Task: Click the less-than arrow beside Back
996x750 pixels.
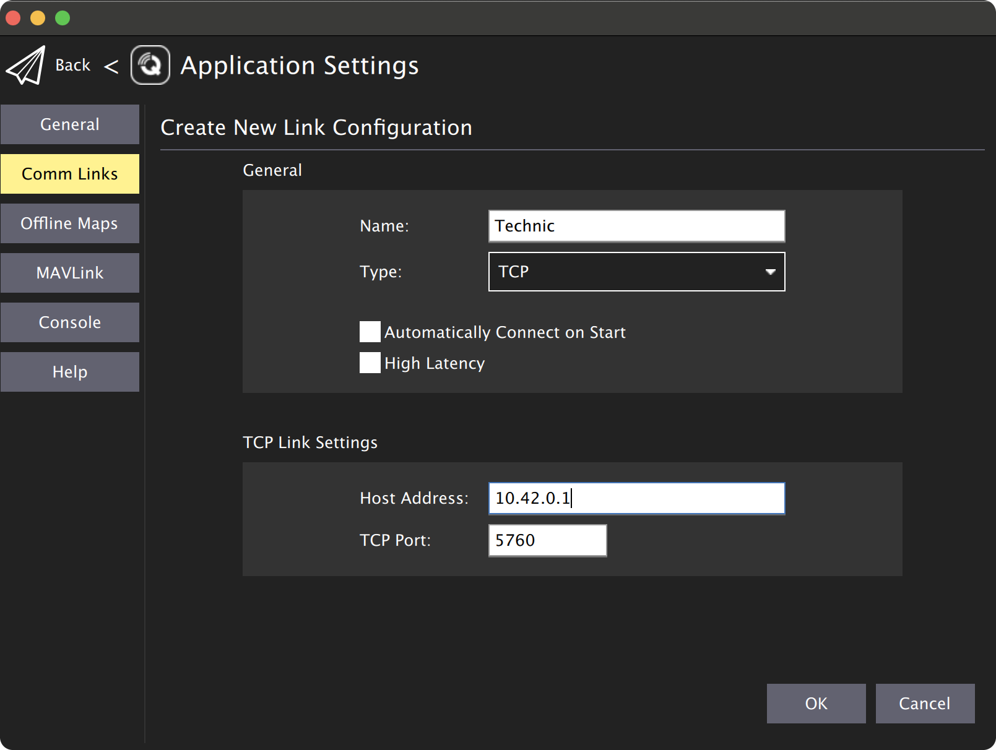Action: click(x=111, y=66)
